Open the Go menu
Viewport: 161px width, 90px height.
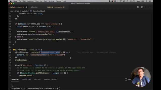[41, 1]
